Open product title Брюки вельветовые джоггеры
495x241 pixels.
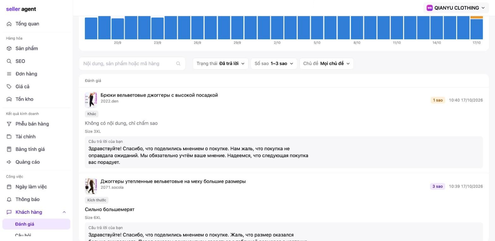(x=159, y=95)
